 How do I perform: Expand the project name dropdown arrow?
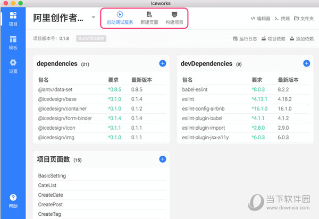click(94, 18)
